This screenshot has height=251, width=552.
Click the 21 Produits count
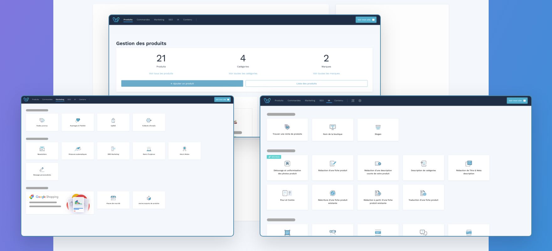[161, 58]
